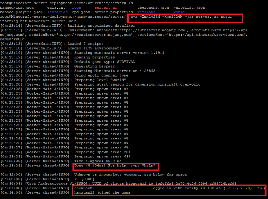Click 'Starting minecraft server version 1.19.1'
Viewport: 268px width, 199px height.
[119, 53]
